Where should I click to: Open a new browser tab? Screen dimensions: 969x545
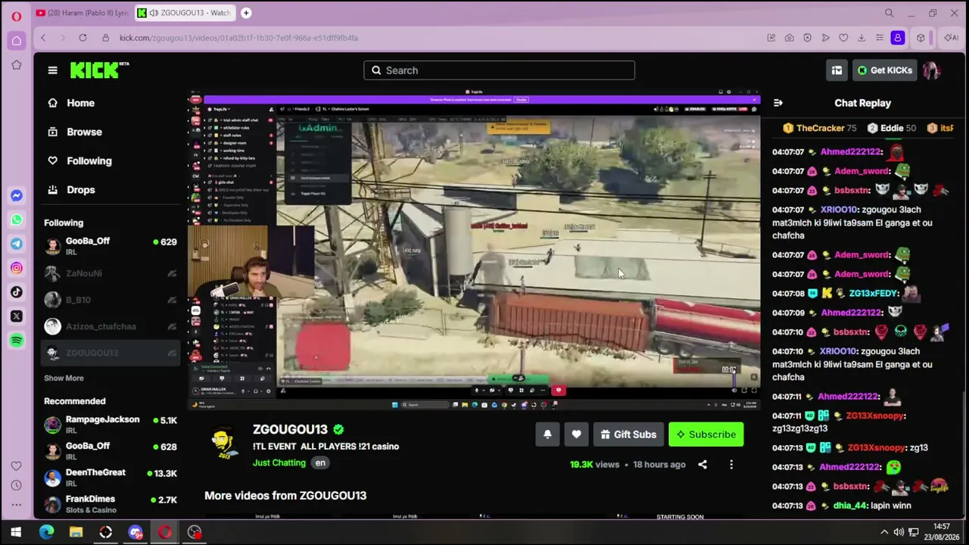click(246, 13)
